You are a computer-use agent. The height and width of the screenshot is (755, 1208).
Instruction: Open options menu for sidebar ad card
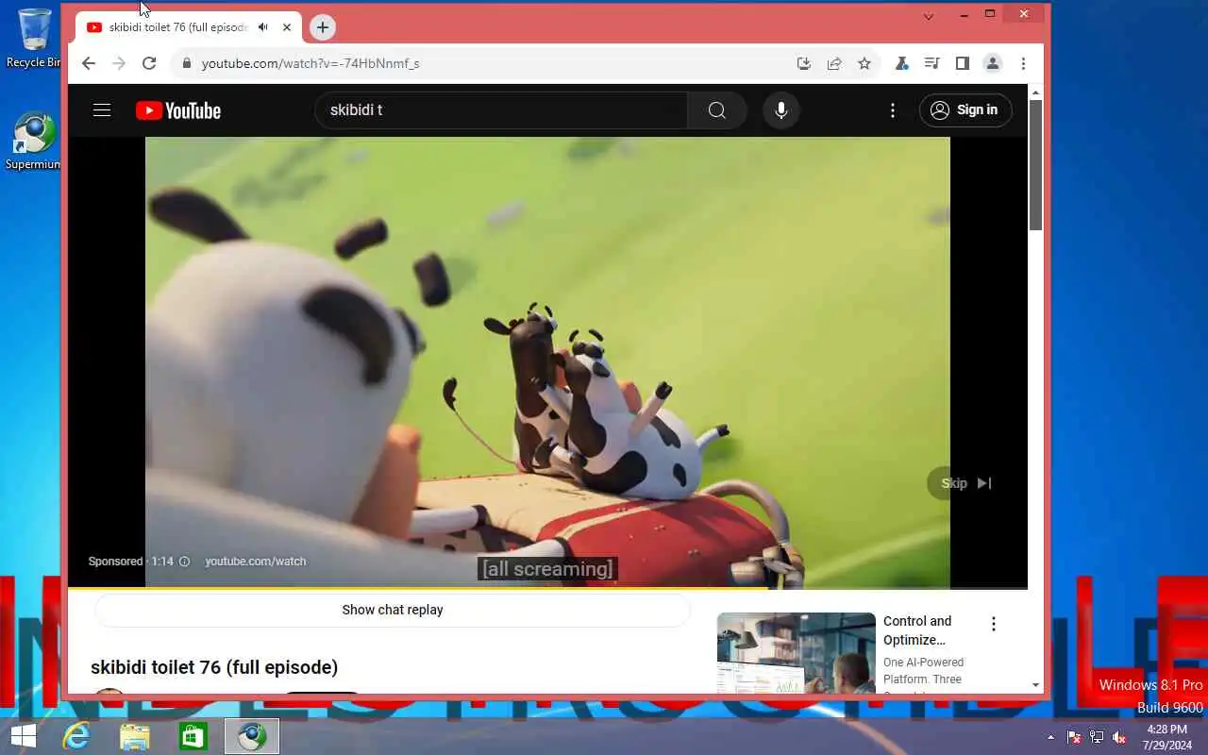(x=993, y=624)
